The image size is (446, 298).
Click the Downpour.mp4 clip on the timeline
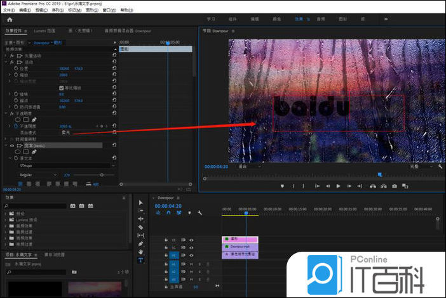point(240,247)
